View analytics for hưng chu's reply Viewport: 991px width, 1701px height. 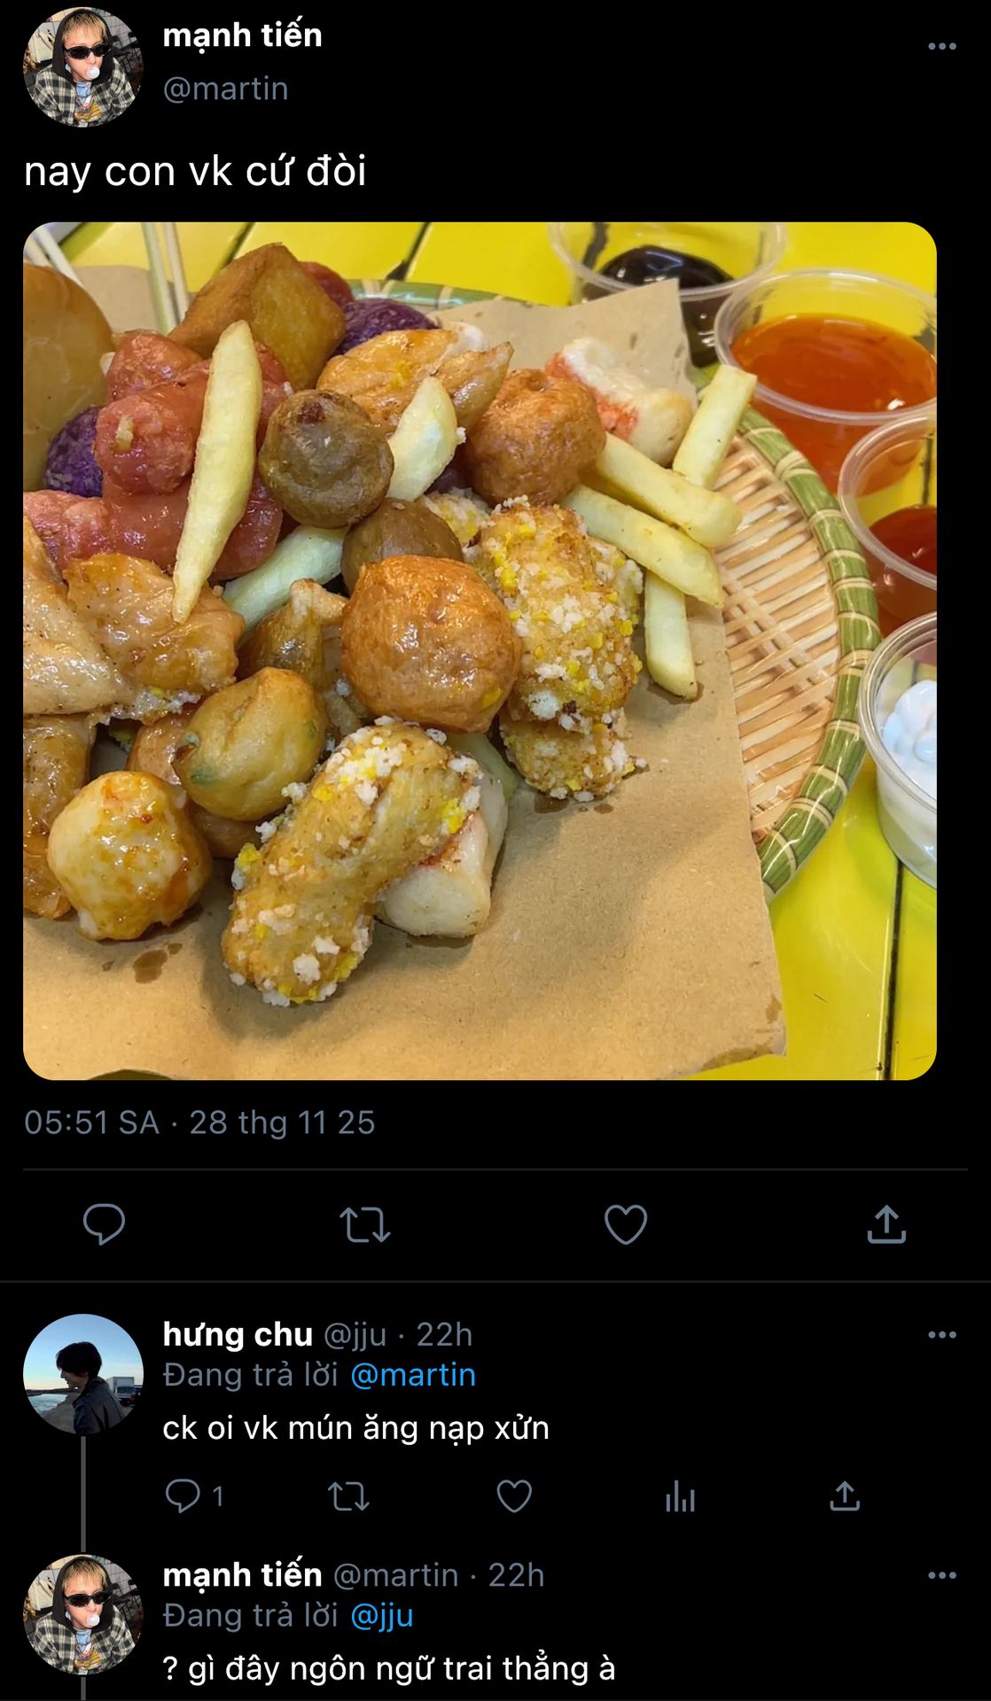(680, 1496)
